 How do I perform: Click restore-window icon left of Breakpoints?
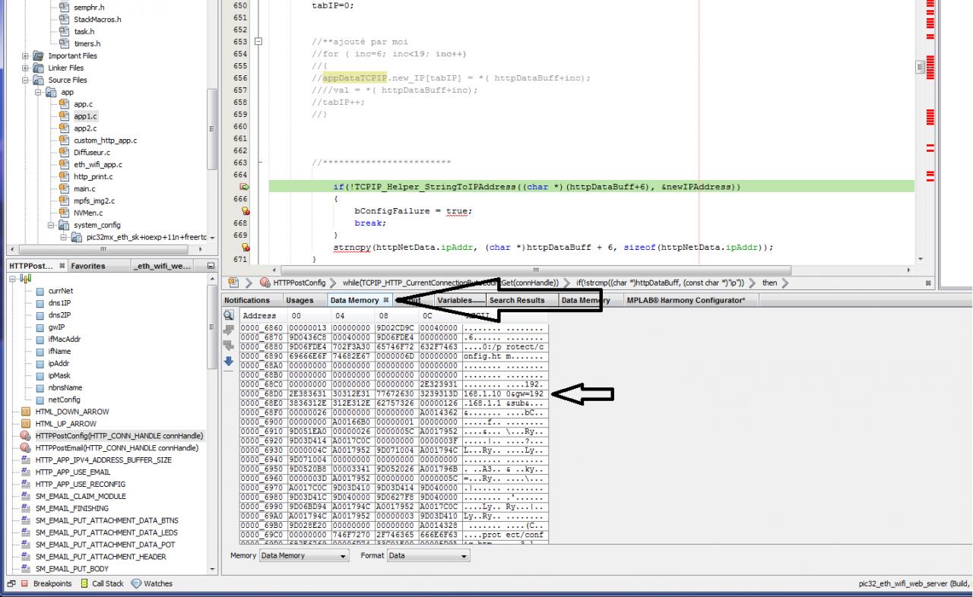(11, 584)
